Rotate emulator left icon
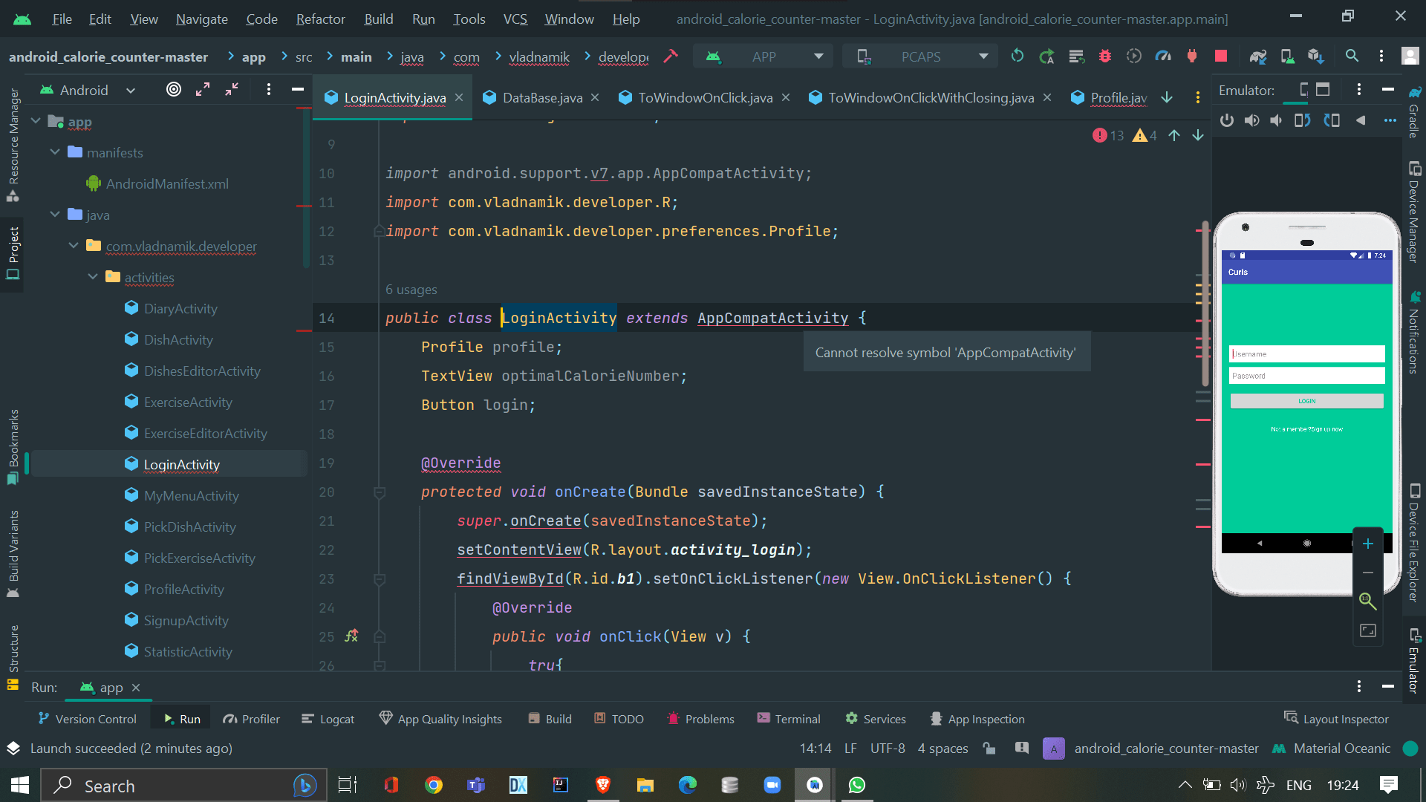The image size is (1426, 802). pos(1302,120)
